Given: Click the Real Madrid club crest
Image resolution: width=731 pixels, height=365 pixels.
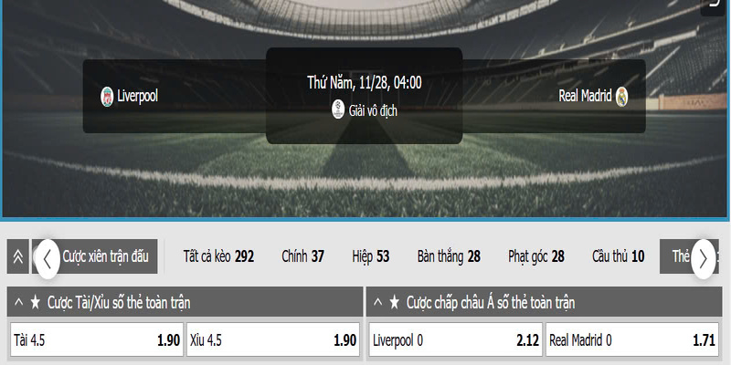Looking at the screenshot, I should [x=621, y=96].
